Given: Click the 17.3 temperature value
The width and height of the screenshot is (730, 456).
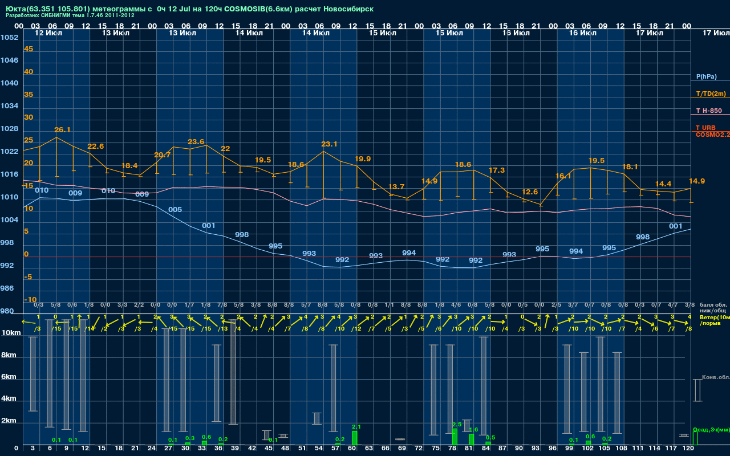Looking at the screenshot, I should 497,170.
